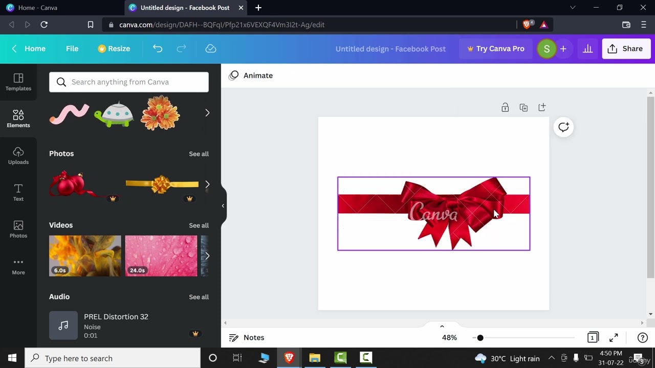Bookmark this page in Brave
Viewport: 655px width, 368px height.
91,25
